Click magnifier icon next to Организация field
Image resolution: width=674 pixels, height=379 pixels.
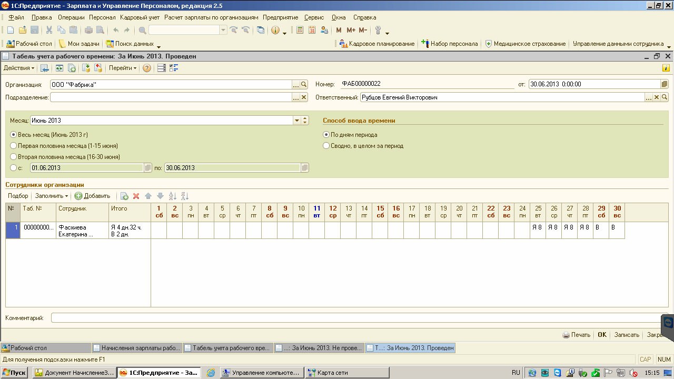coord(304,84)
